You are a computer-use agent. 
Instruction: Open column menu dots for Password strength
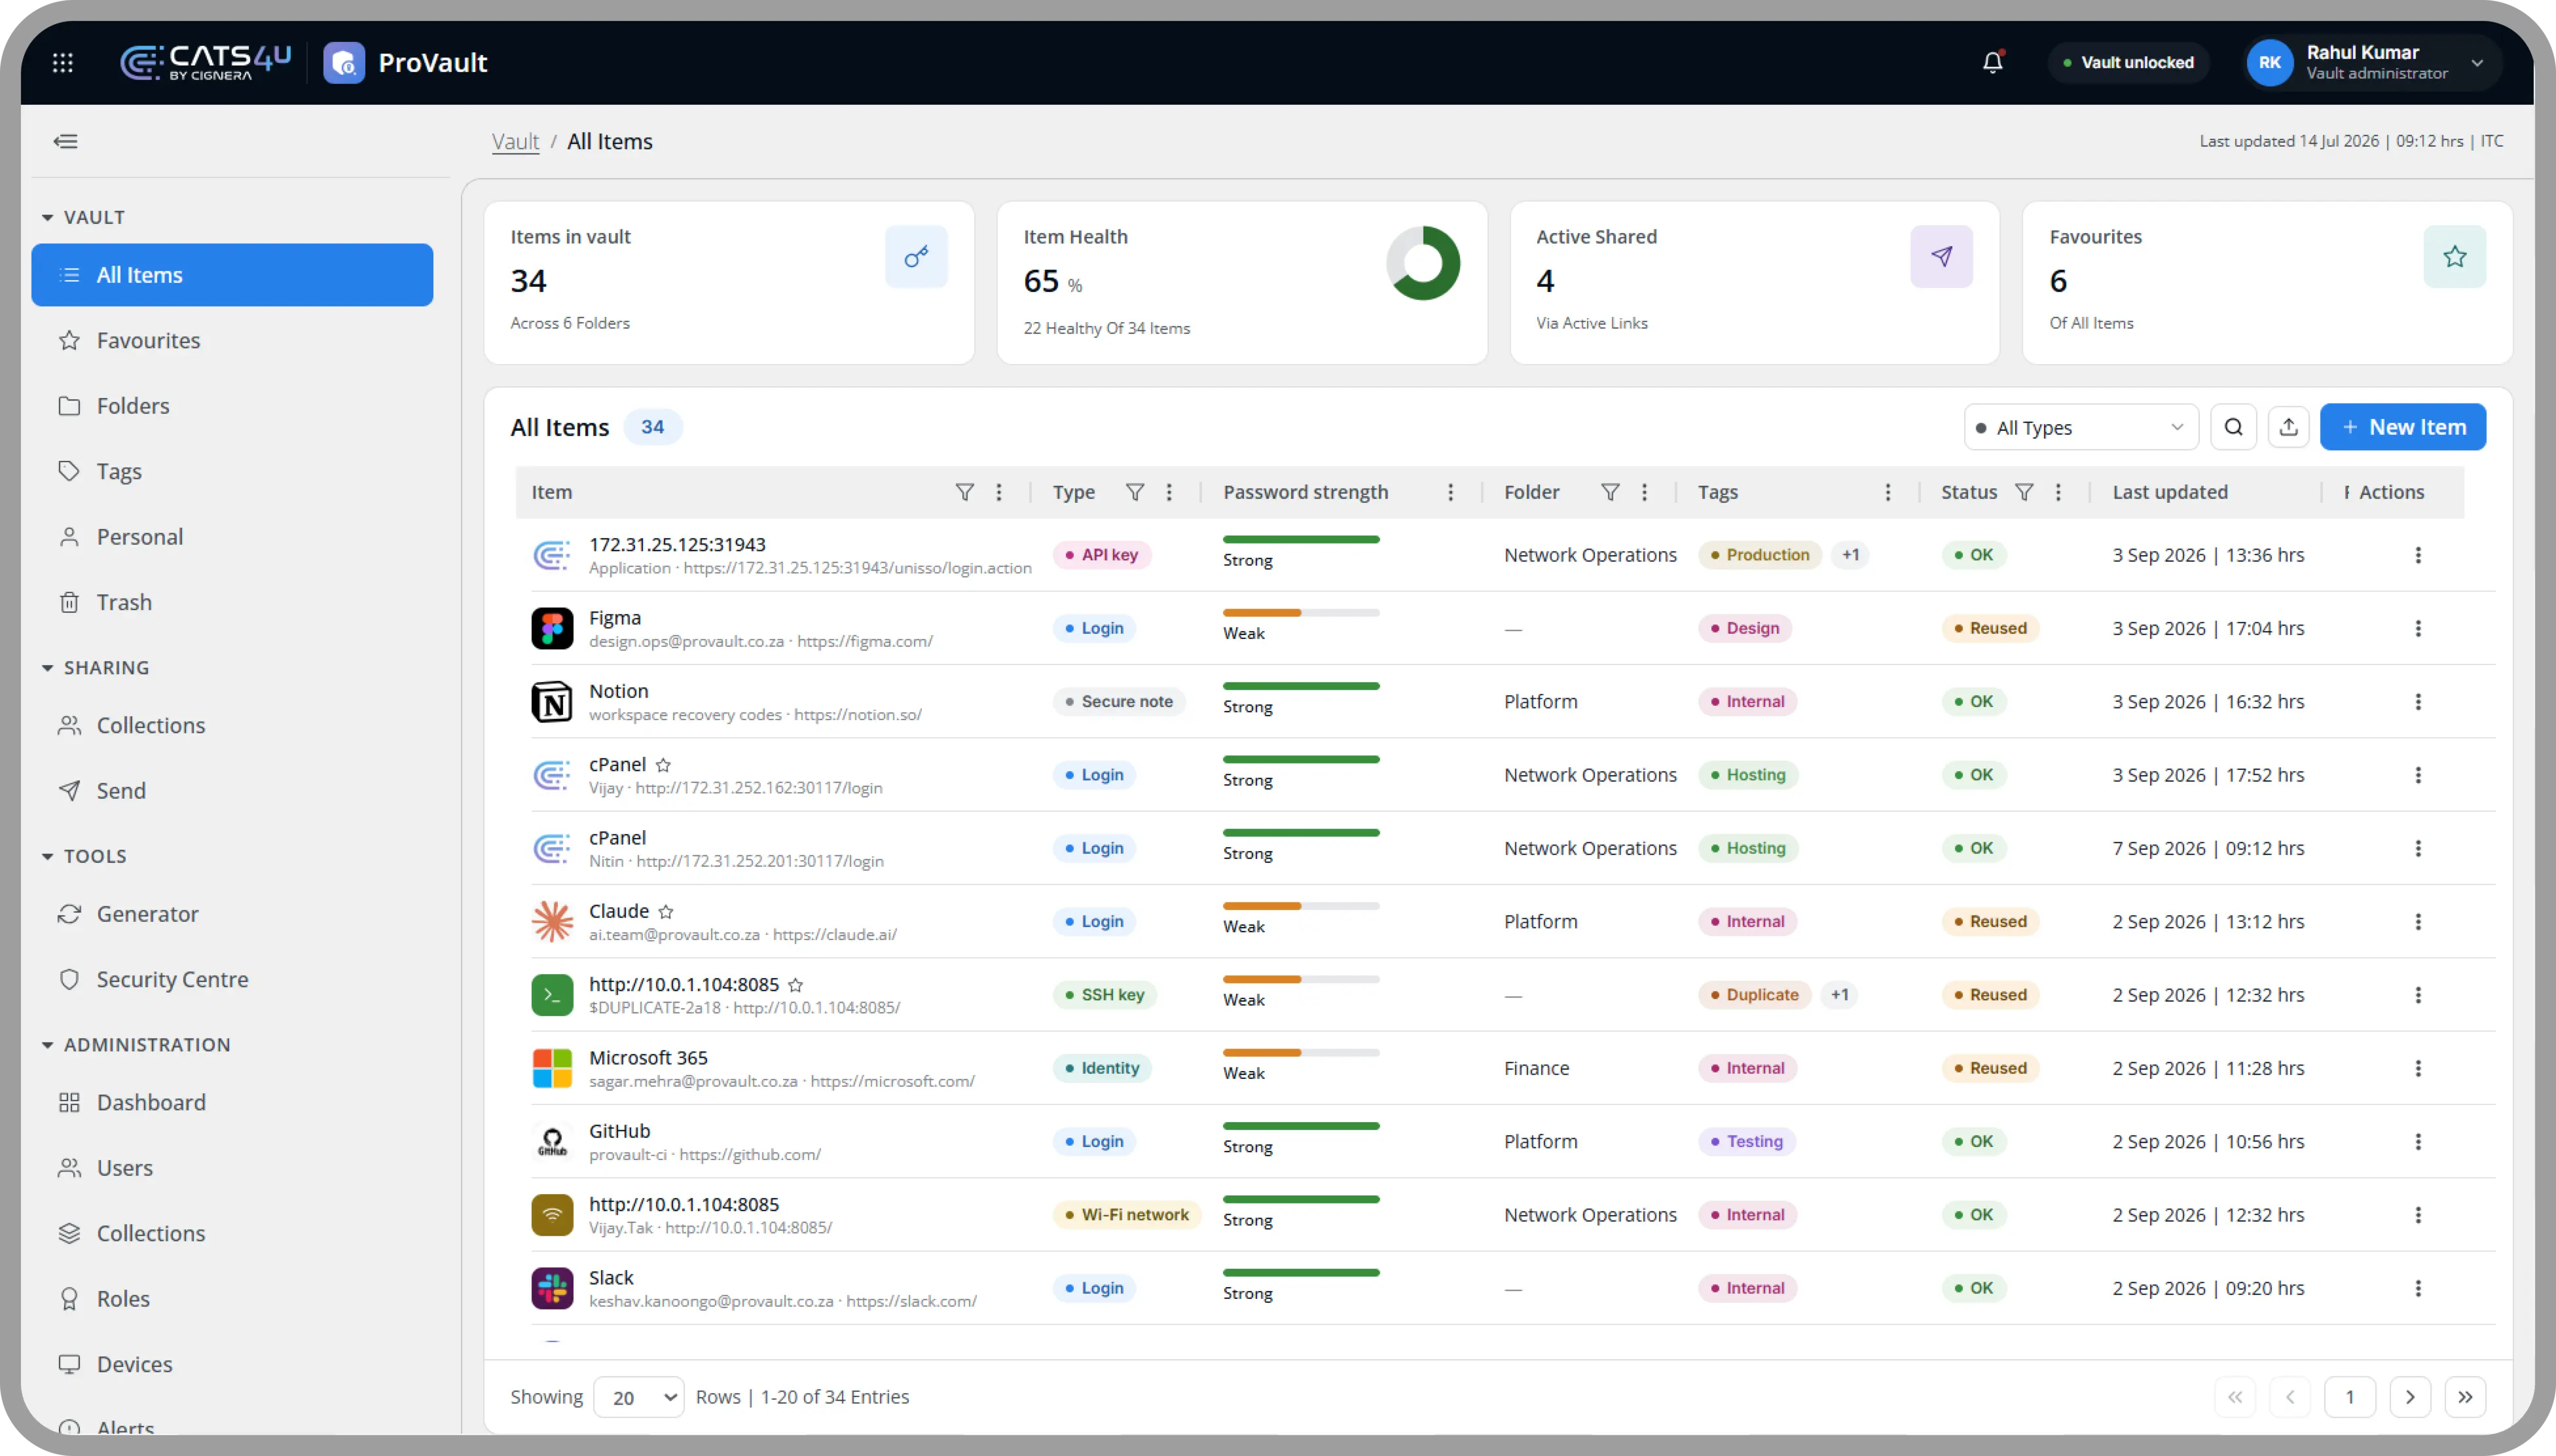point(1450,492)
